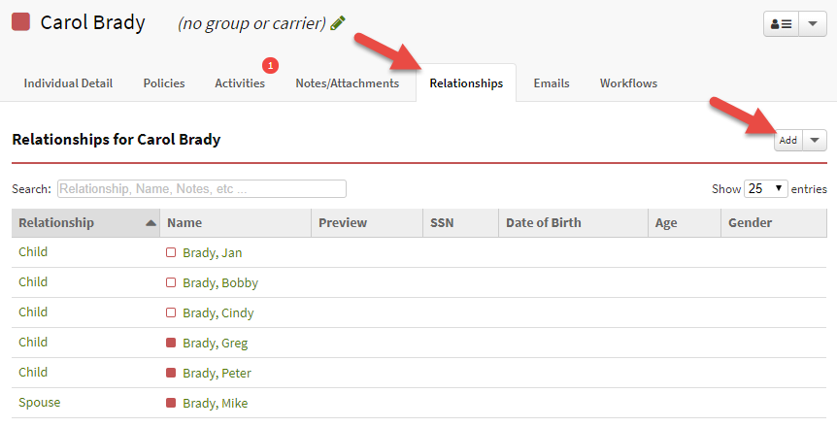Click the pencil edit icon next to group

point(337,23)
